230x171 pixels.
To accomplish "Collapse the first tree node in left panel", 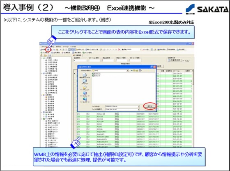I will coord(41,58).
